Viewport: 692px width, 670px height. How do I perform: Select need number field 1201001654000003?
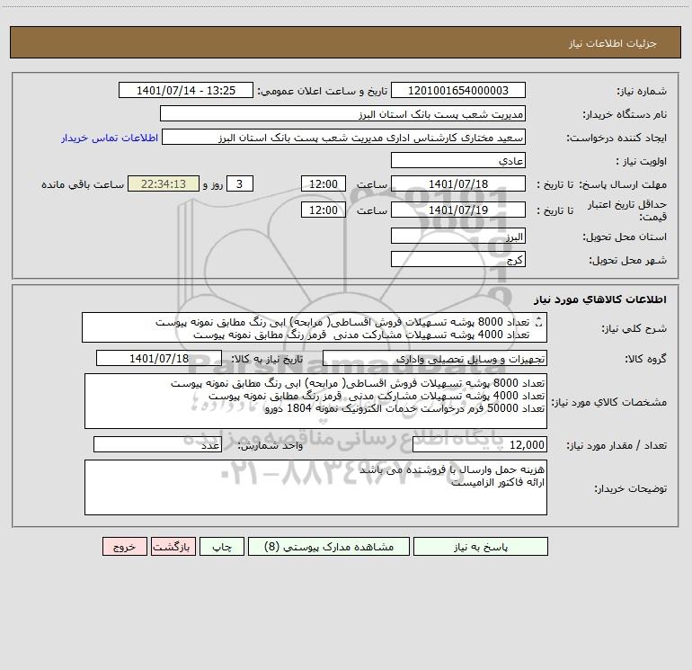click(x=458, y=90)
